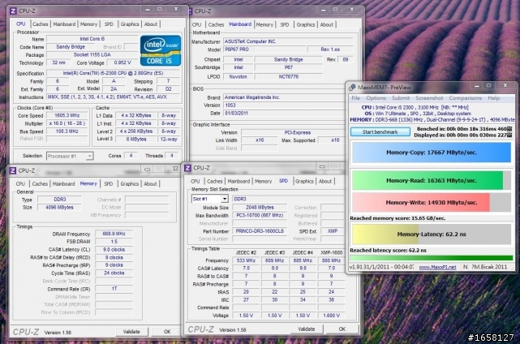520x344 pixels.
Task: Click the Bus Speed 100.3 MHz field
Action: 67,131
